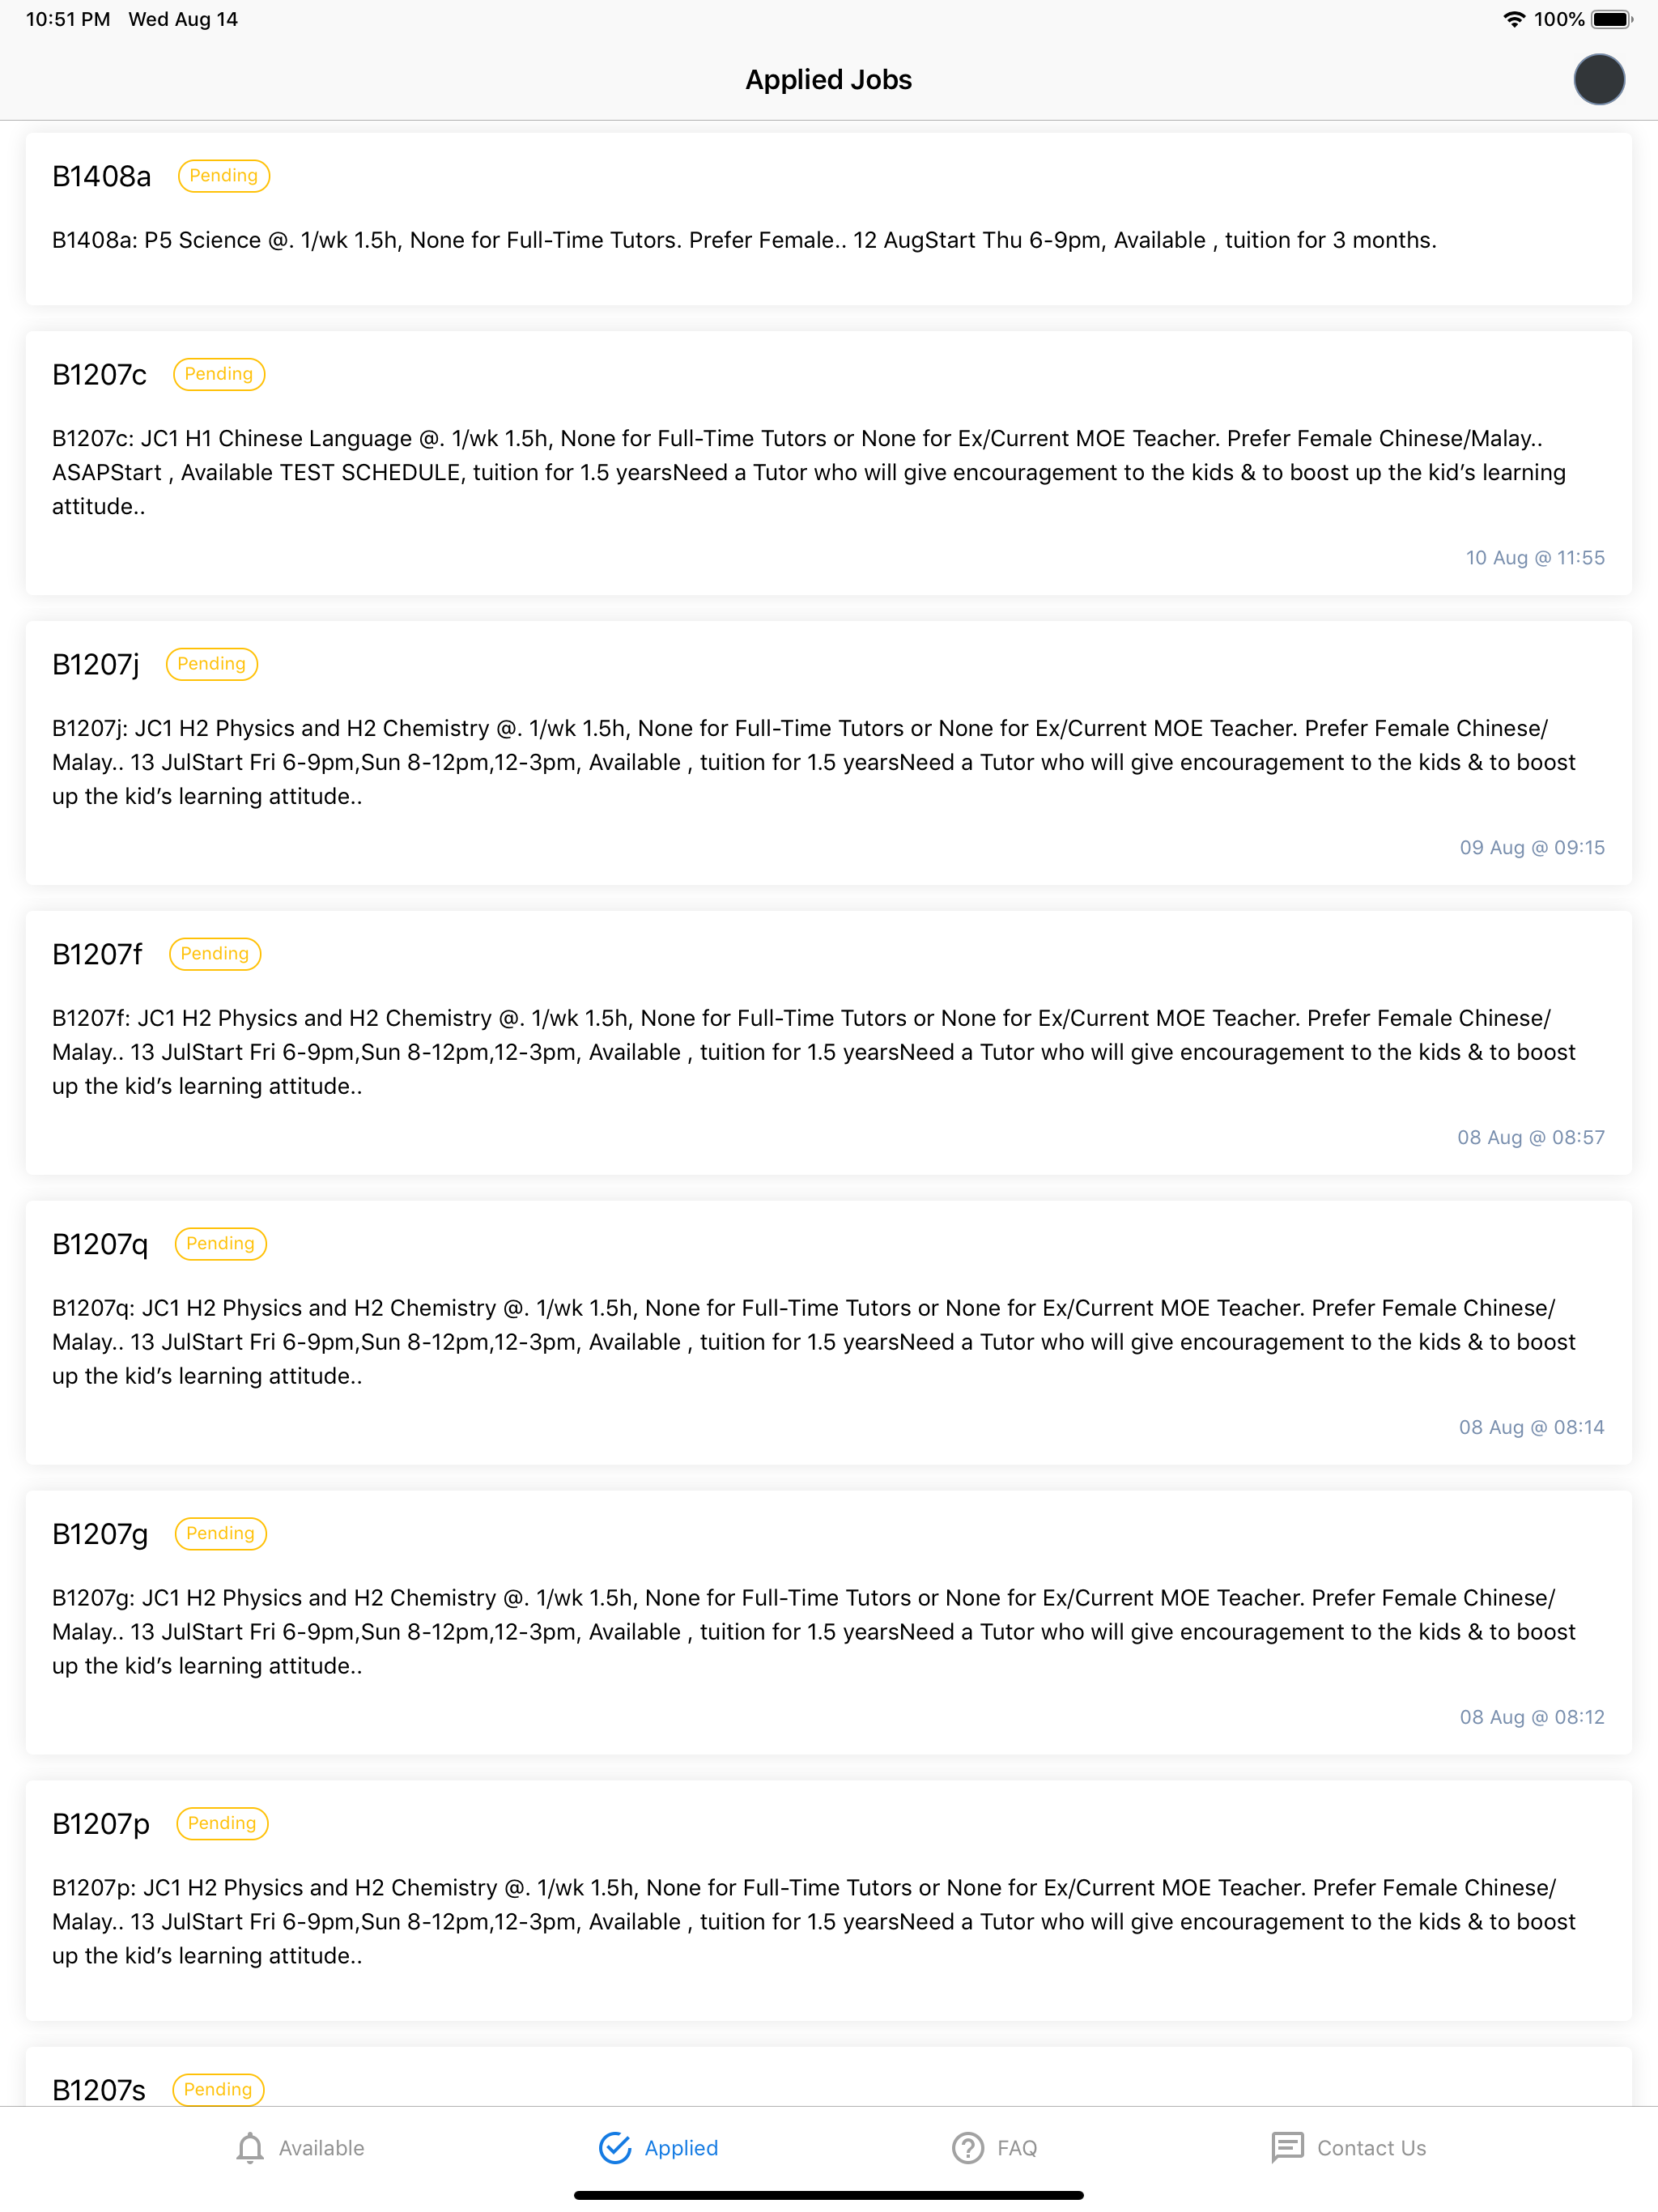This screenshot has height=2212, width=1658.
Task: Open the profile avatar in header
Action: point(1598,80)
